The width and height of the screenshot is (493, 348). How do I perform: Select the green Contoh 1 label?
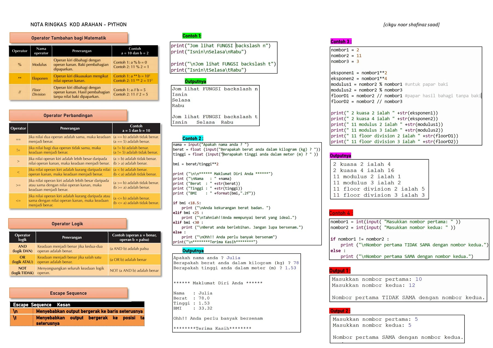coord(192,36)
